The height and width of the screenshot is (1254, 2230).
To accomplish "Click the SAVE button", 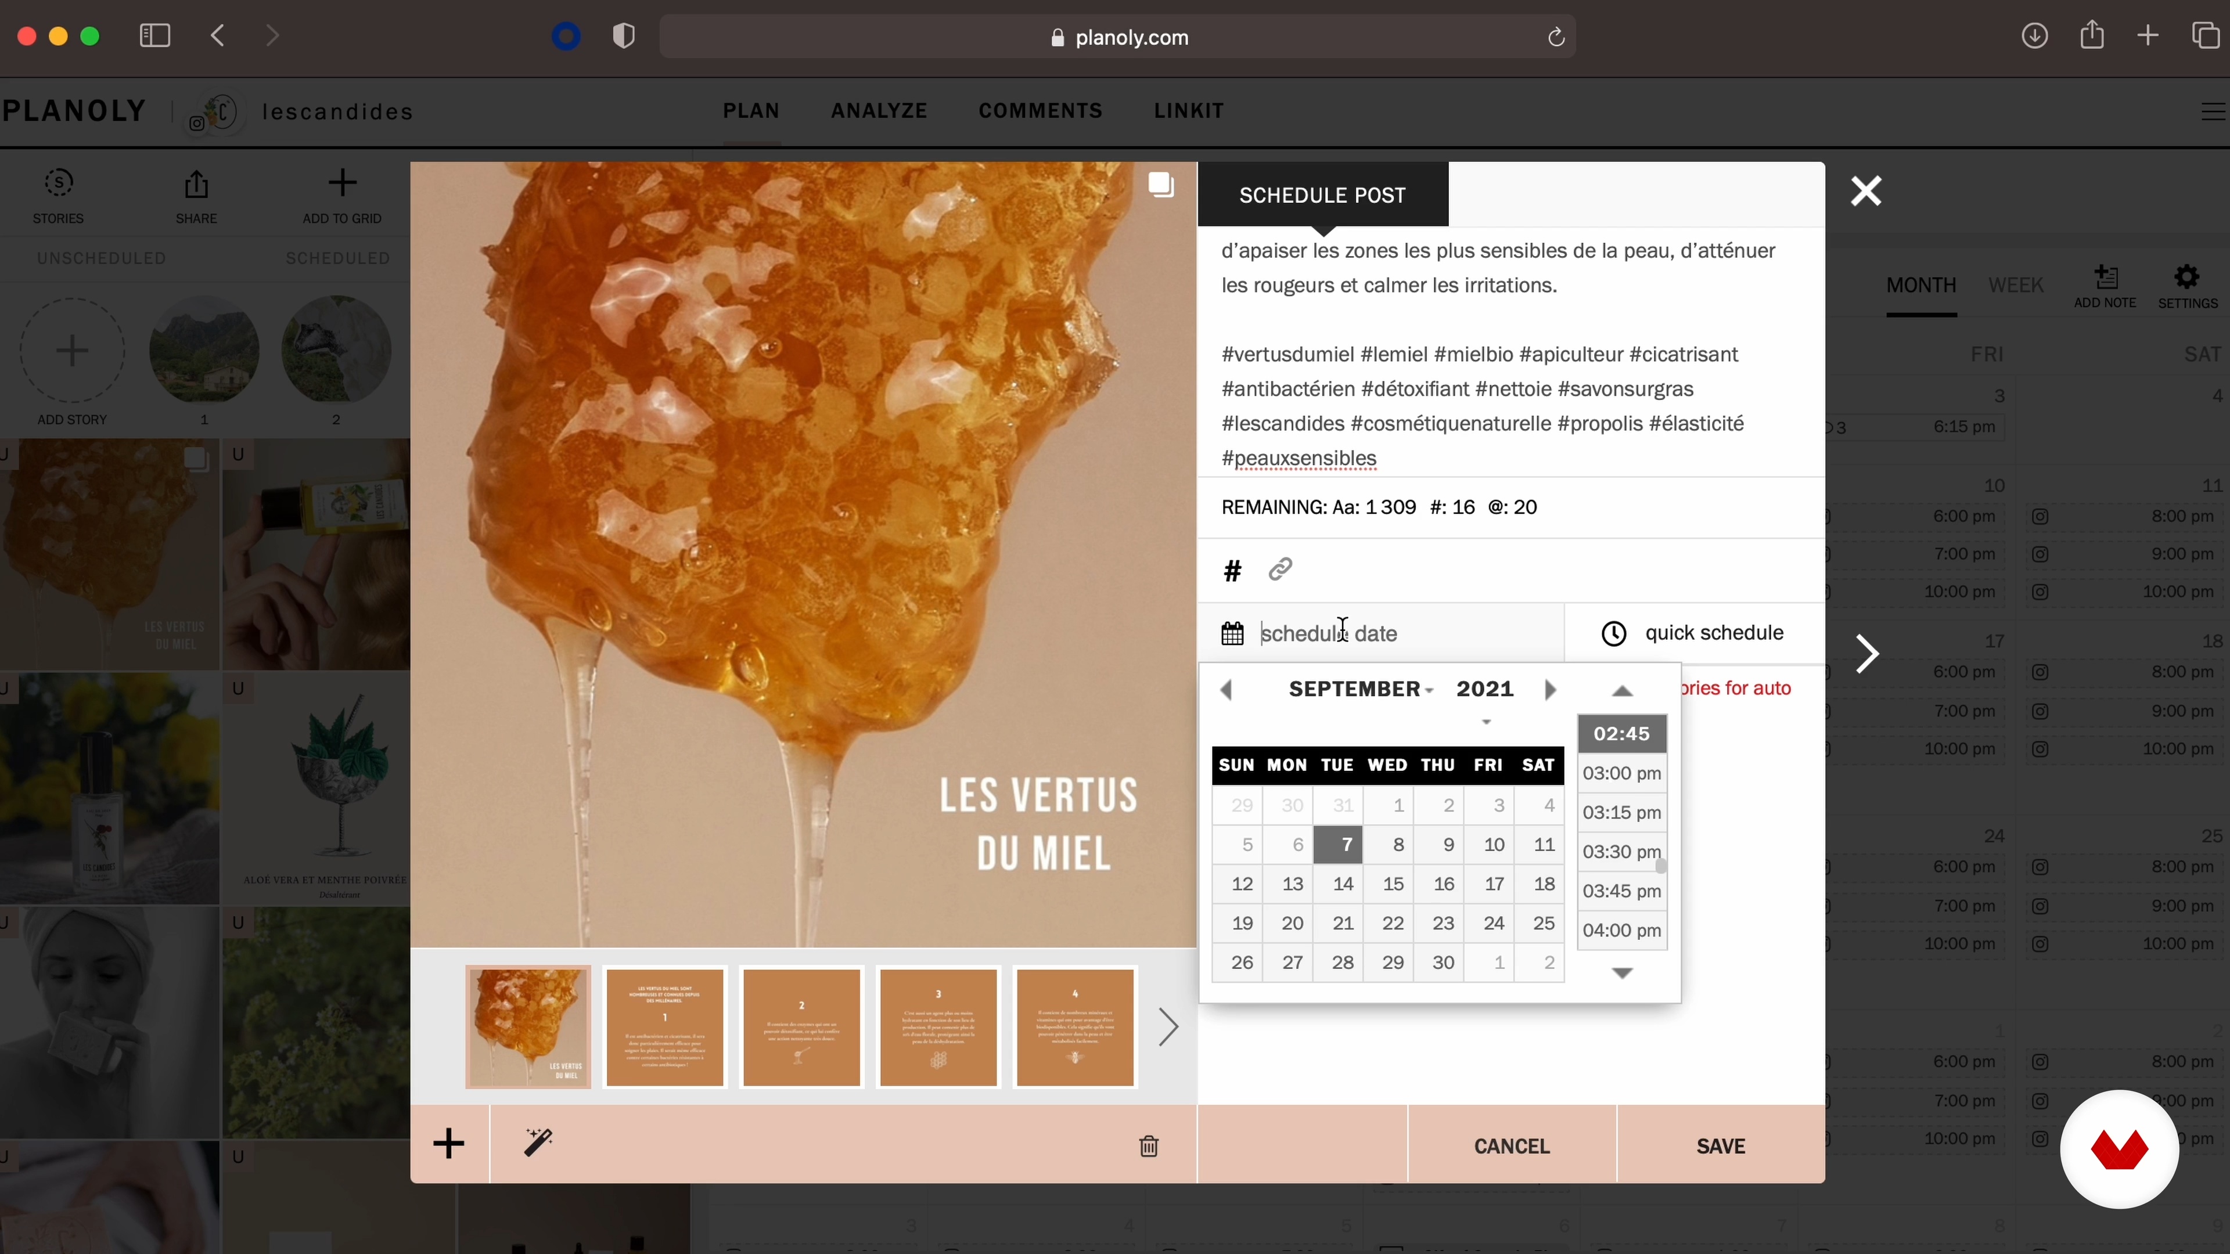I will pyautogui.click(x=1721, y=1146).
